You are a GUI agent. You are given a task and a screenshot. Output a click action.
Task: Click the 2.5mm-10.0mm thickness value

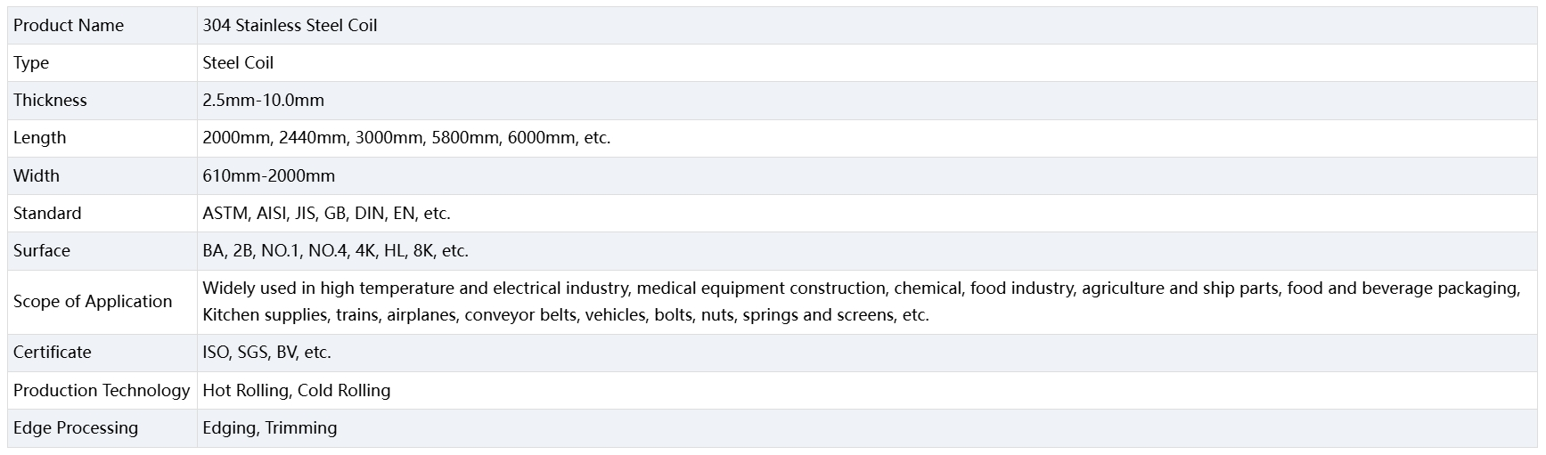tap(263, 101)
